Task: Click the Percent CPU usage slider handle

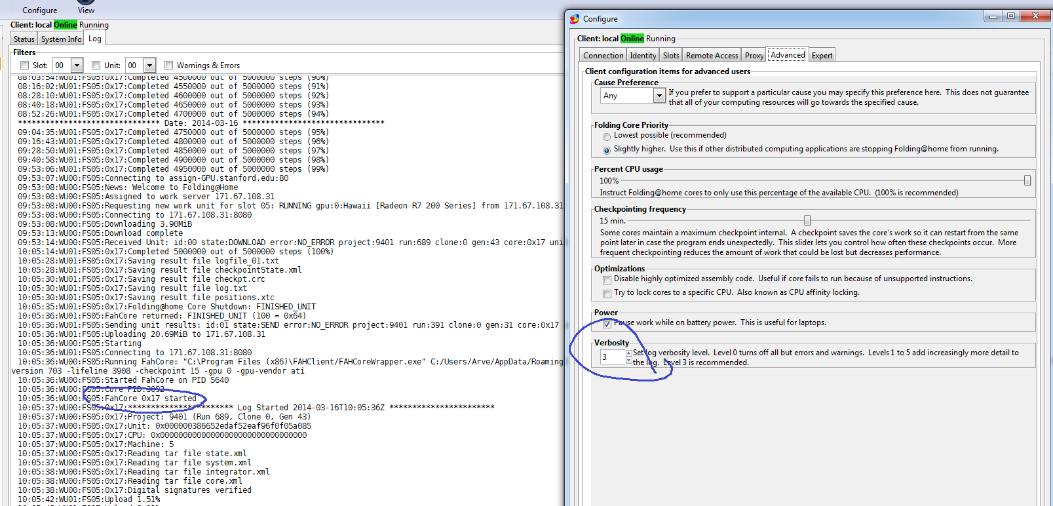Action: click(x=1027, y=180)
